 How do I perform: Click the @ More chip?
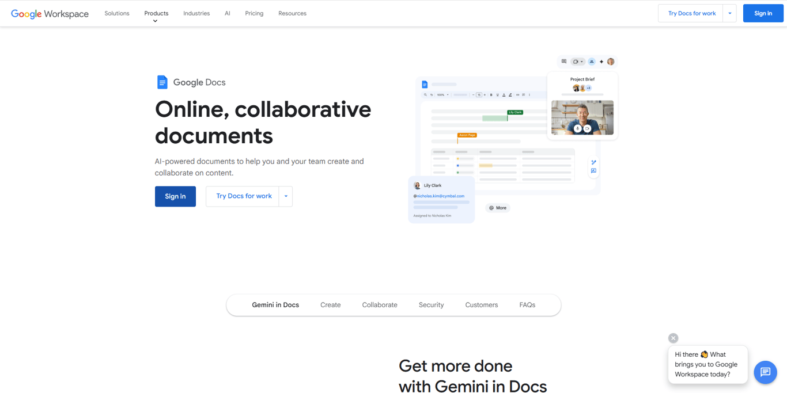click(x=498, y=208)
